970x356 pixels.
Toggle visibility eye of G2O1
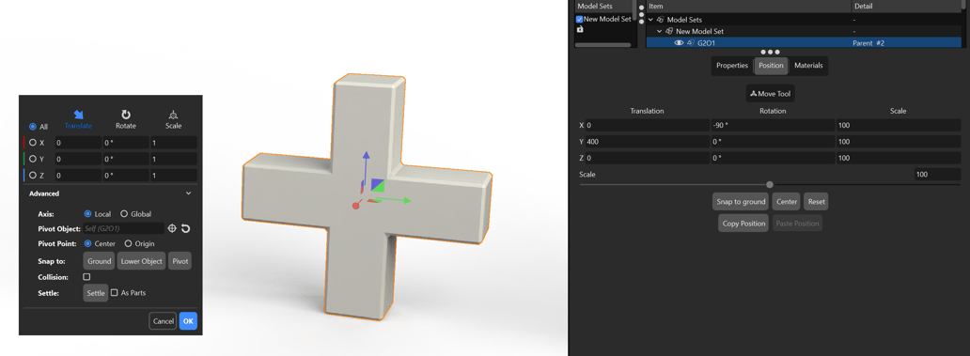(679, 42)
